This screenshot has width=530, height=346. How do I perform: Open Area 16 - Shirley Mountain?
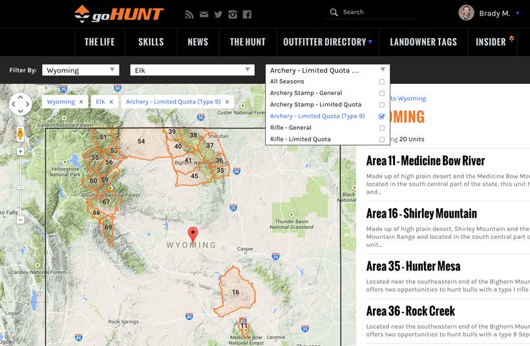[x=421, y=213]
